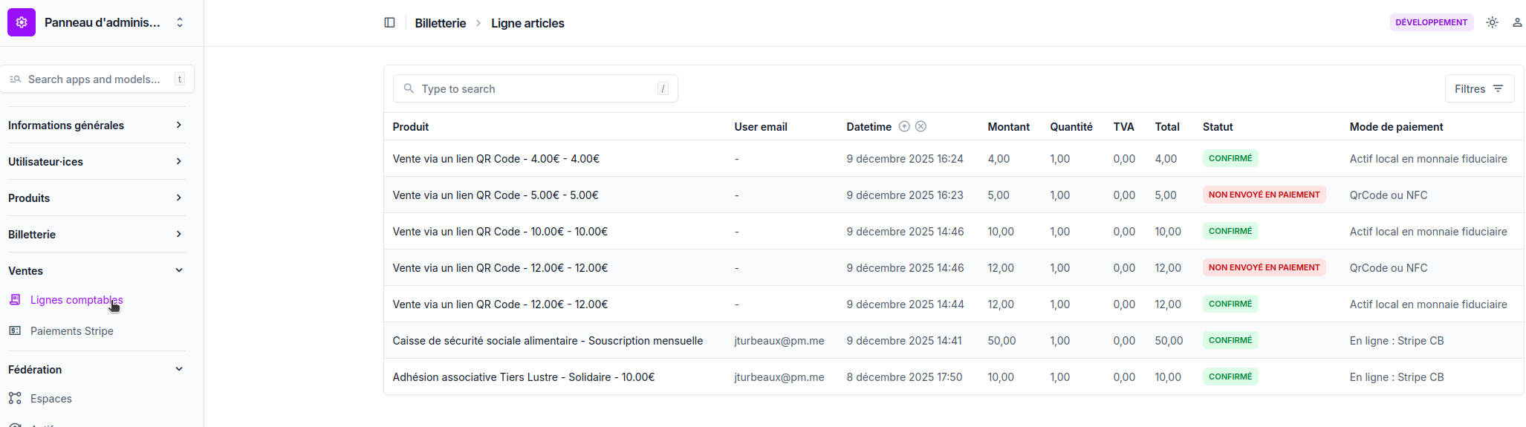Open the Filtres panel

1478,89
